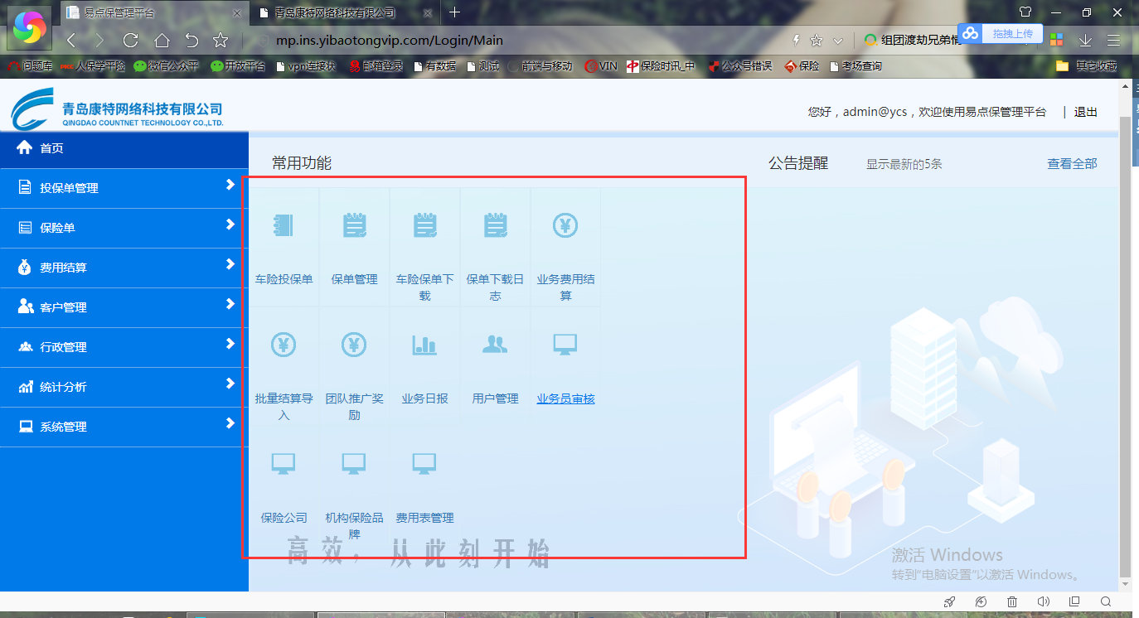Click the undo-close-tab arrow icon

coord(191,40)
